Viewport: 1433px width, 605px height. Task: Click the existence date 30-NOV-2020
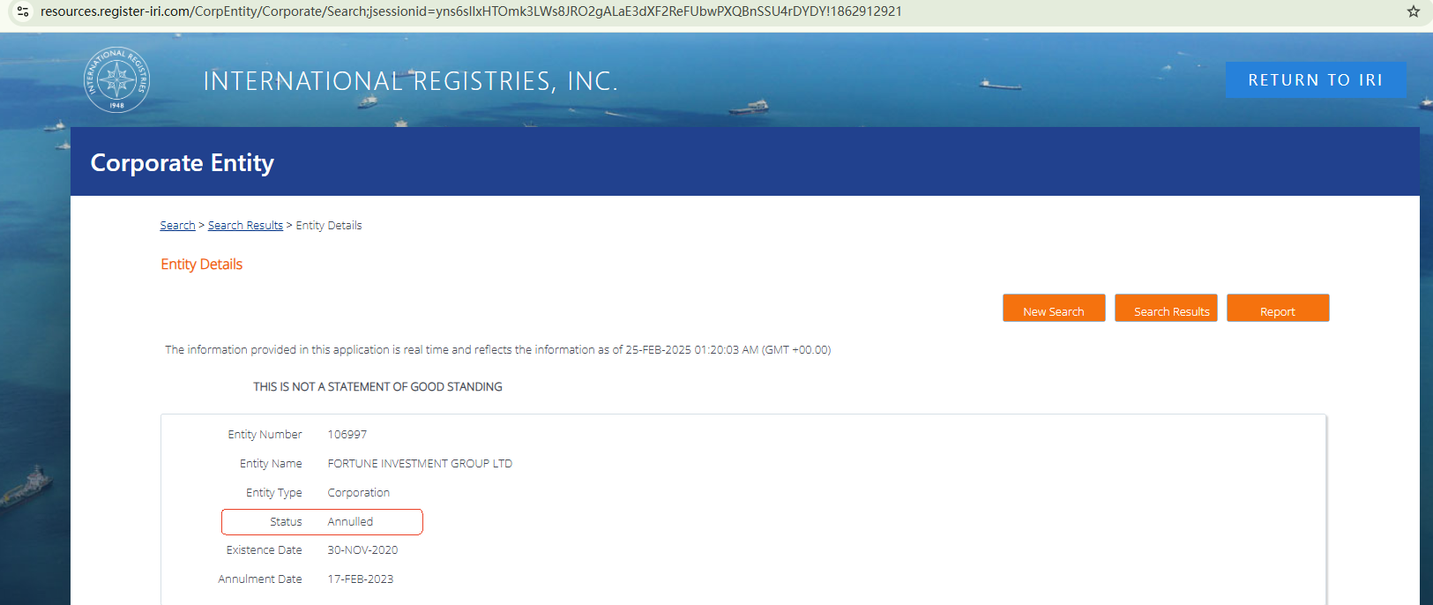click(362, 550)
